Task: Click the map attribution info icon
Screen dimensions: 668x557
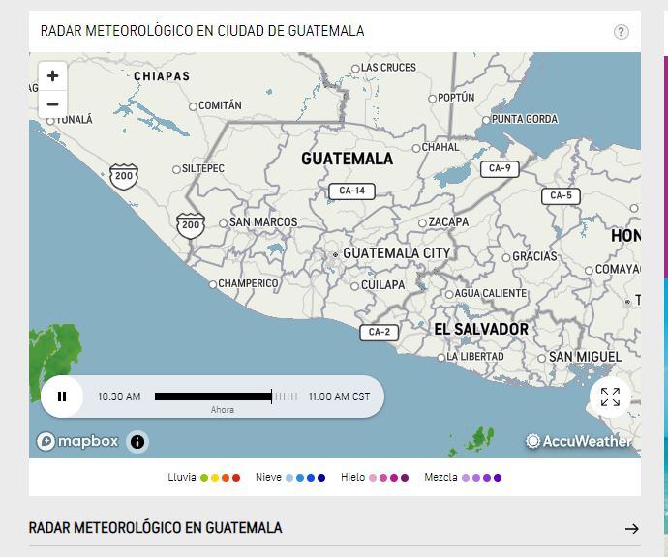Action: 137,442
